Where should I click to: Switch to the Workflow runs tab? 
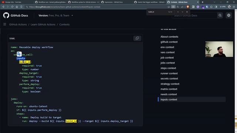pyautogui.click(x=50, y=2)
